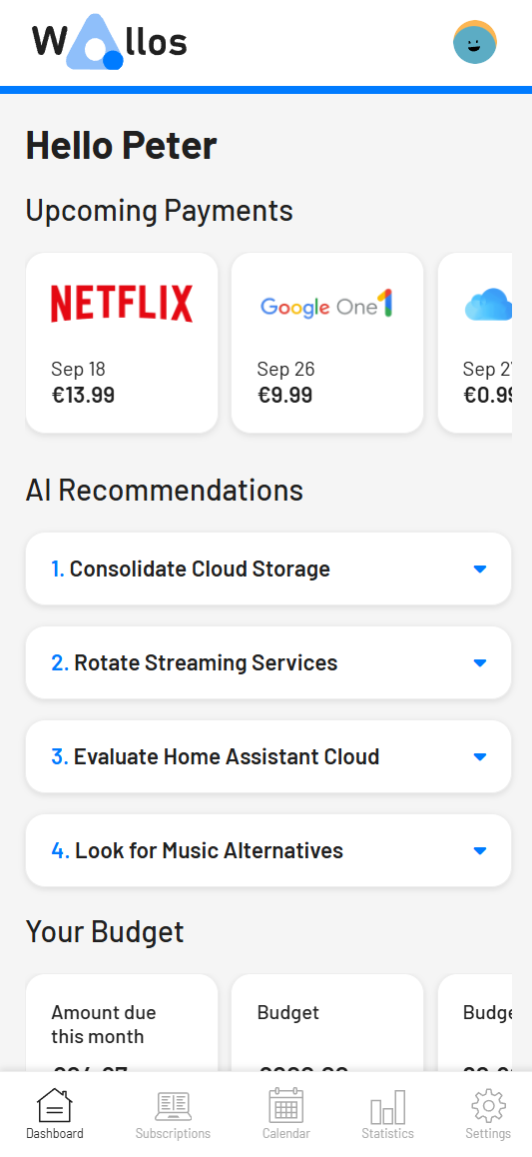Open Settings gear icon
This screenshot has height=1157, width=532.
point(488,1106)
